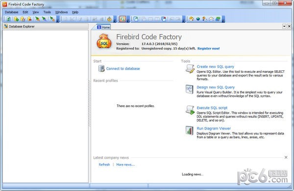Click the house Home page toolbar icon
This screenshot has height=191, width=294.
pyautogui.click(x=192, y=19)
